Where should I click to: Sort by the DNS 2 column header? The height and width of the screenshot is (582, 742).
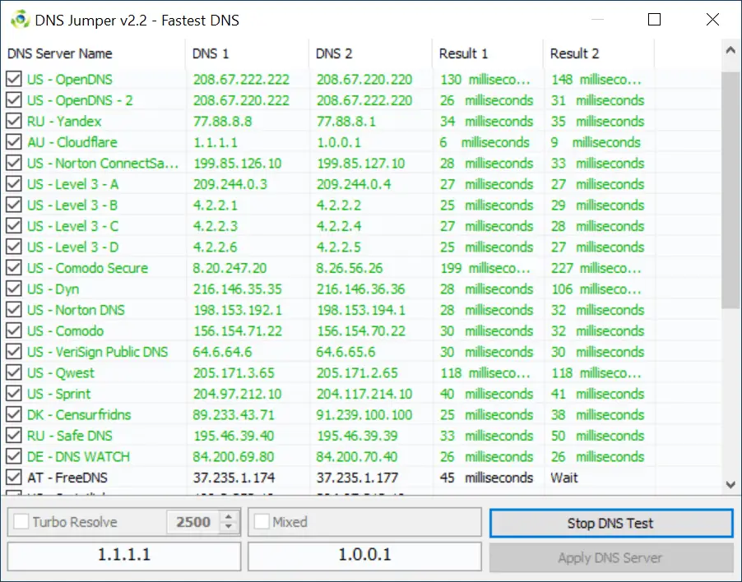pyautogui.click(x=370, y=53)
